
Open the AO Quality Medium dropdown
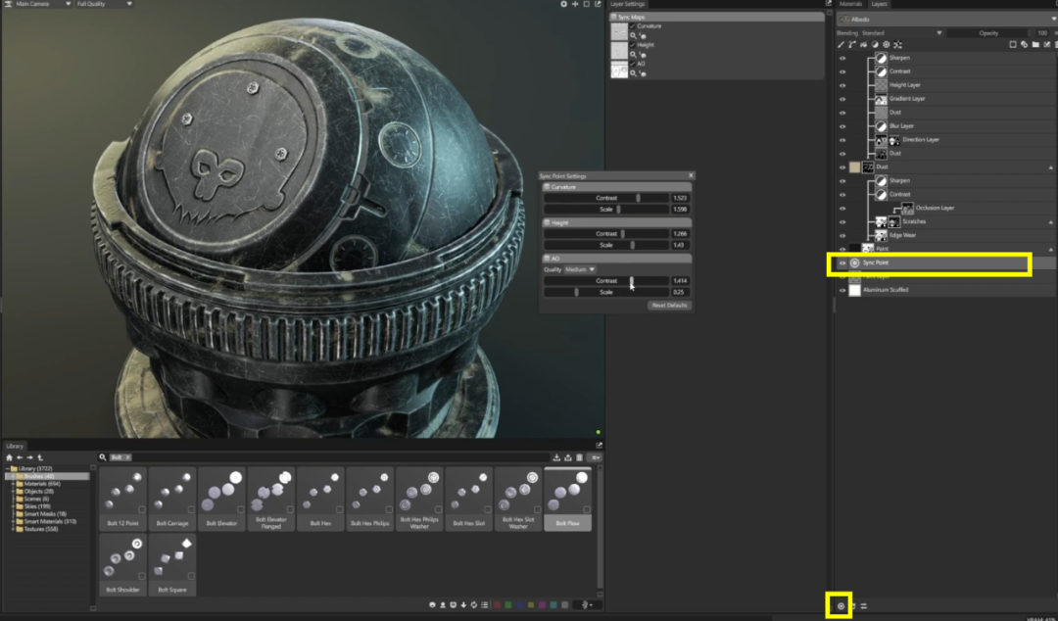tap(580, 269)
